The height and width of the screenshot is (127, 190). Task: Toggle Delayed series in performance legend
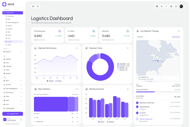(59, 81)
